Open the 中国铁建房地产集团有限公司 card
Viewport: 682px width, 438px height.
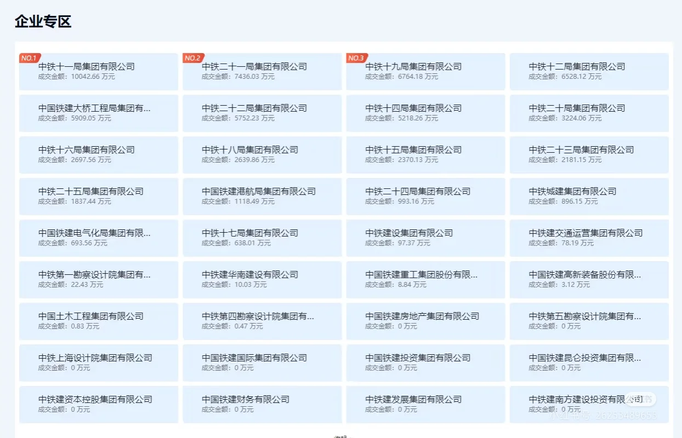point(425,321)
